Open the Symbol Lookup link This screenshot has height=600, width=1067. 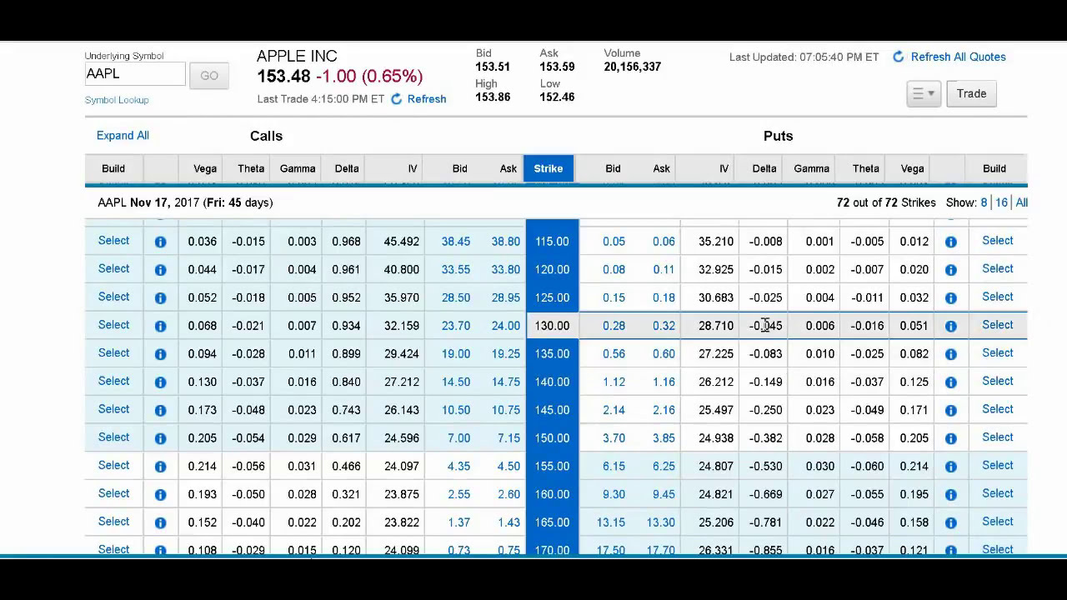117,100
